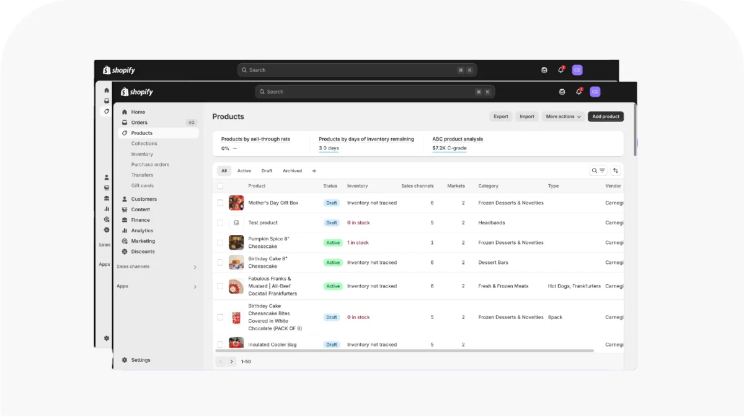This screenshot has width=744, height=417.
Task: Click the search field in the front window
Action: pyautogui.click(x=375, y=92)
